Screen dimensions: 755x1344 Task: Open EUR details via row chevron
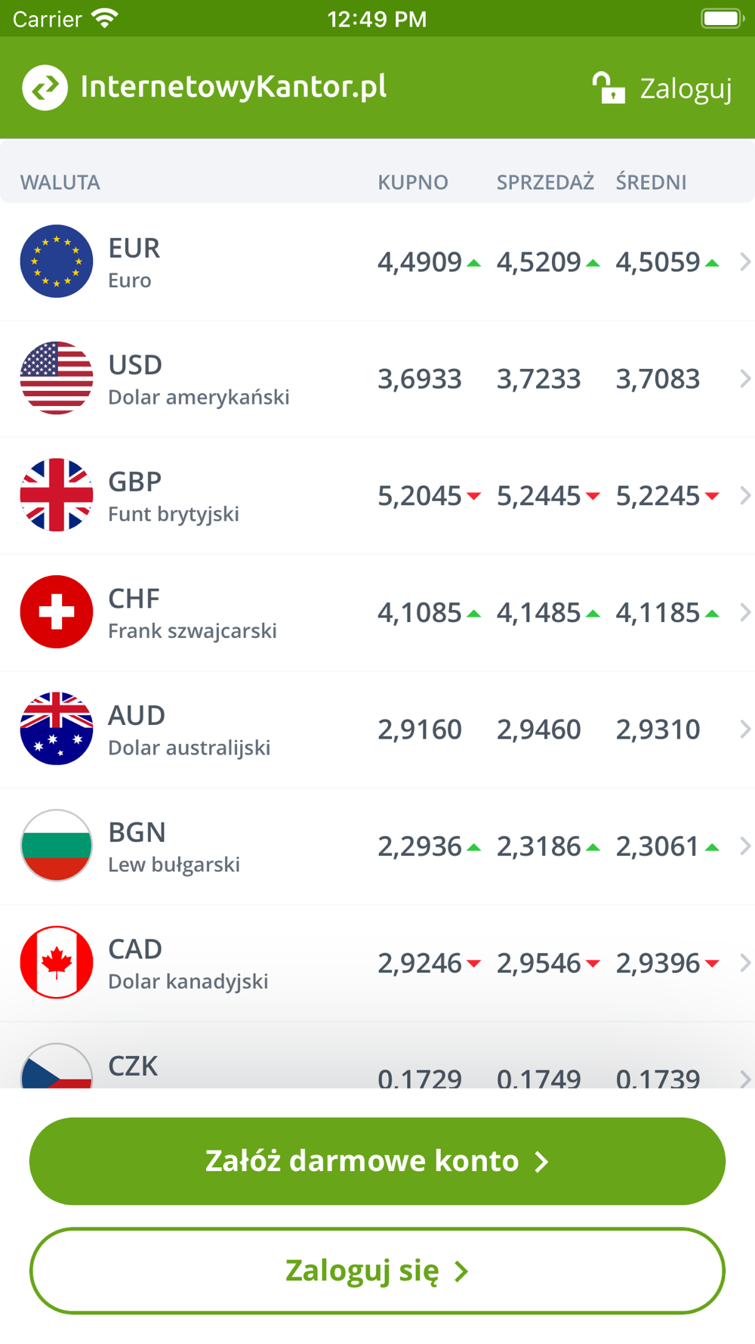pyautogui.click(x=745, y=262)
